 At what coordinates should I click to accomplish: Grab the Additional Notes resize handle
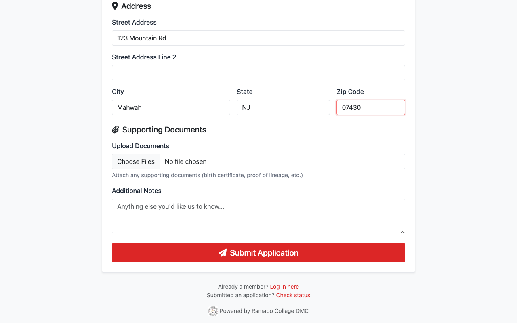point(402,231)
